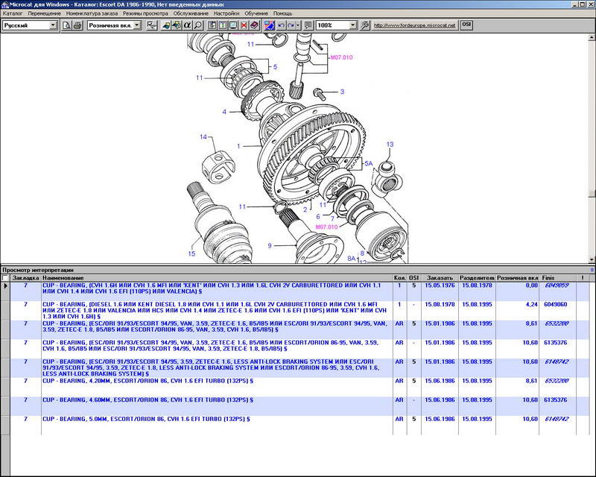Click the Заказать column header

[440, 278]
